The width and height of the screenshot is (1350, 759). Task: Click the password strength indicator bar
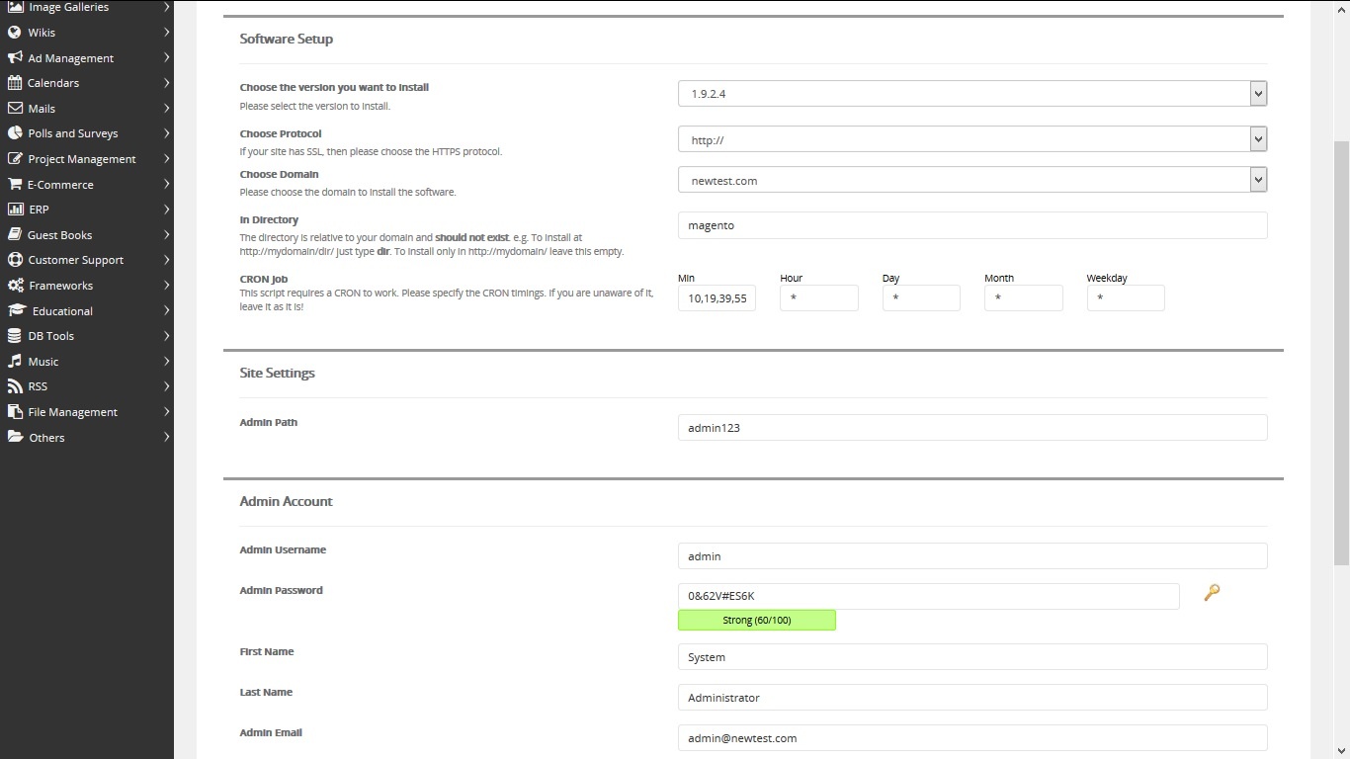point(756,621)
